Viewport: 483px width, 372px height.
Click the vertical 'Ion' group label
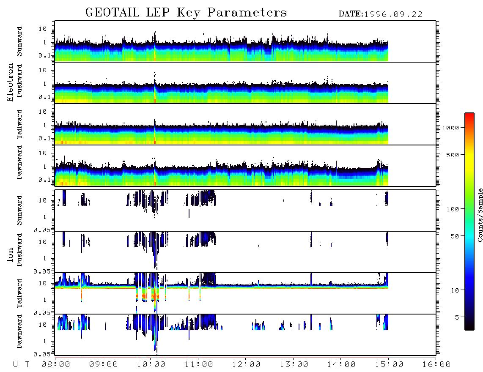pos(10,255)
